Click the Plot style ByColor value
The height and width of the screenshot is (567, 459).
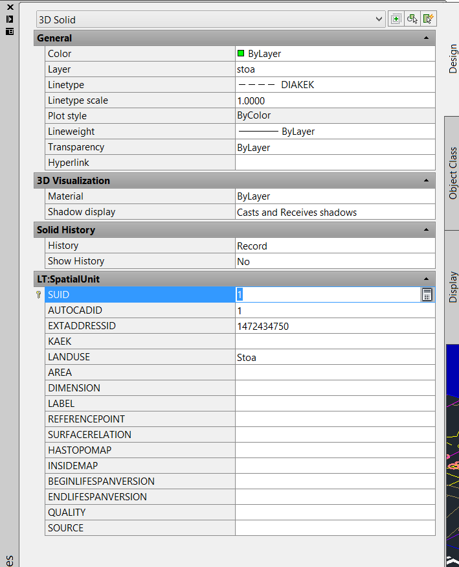pyautogui.click(x=335, y=116)
